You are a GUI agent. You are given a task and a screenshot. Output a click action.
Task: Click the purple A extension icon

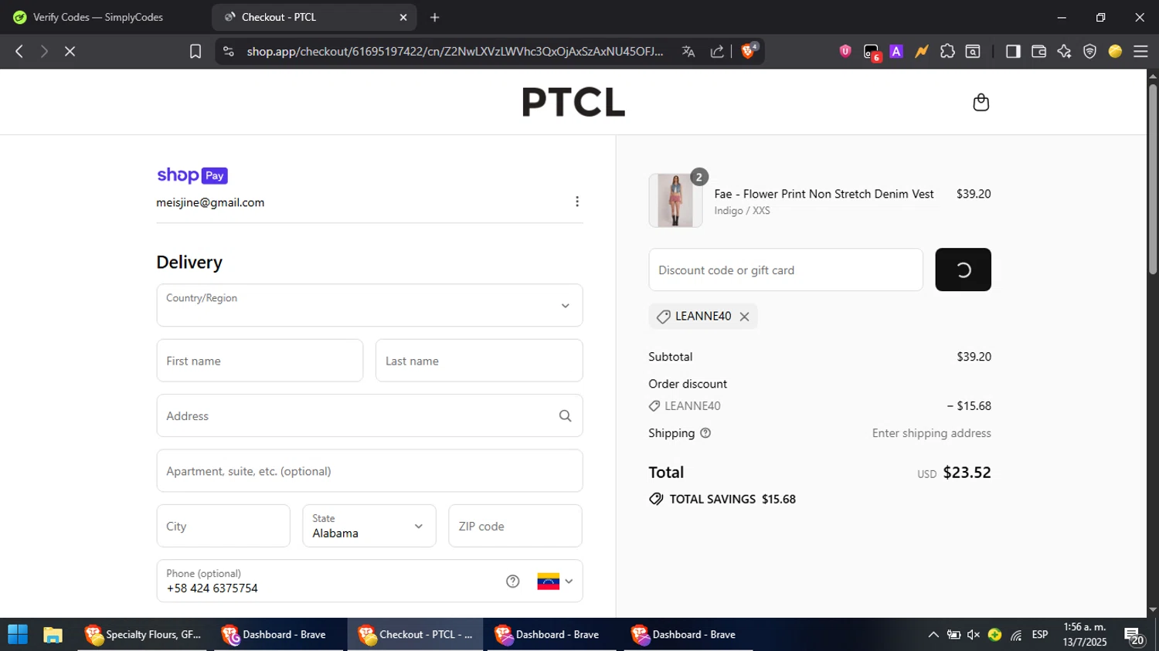tap(896, 51)
